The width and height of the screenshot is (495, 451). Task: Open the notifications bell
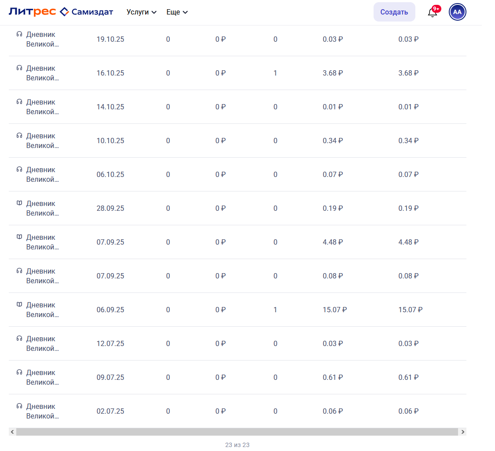tap(433, 12)
